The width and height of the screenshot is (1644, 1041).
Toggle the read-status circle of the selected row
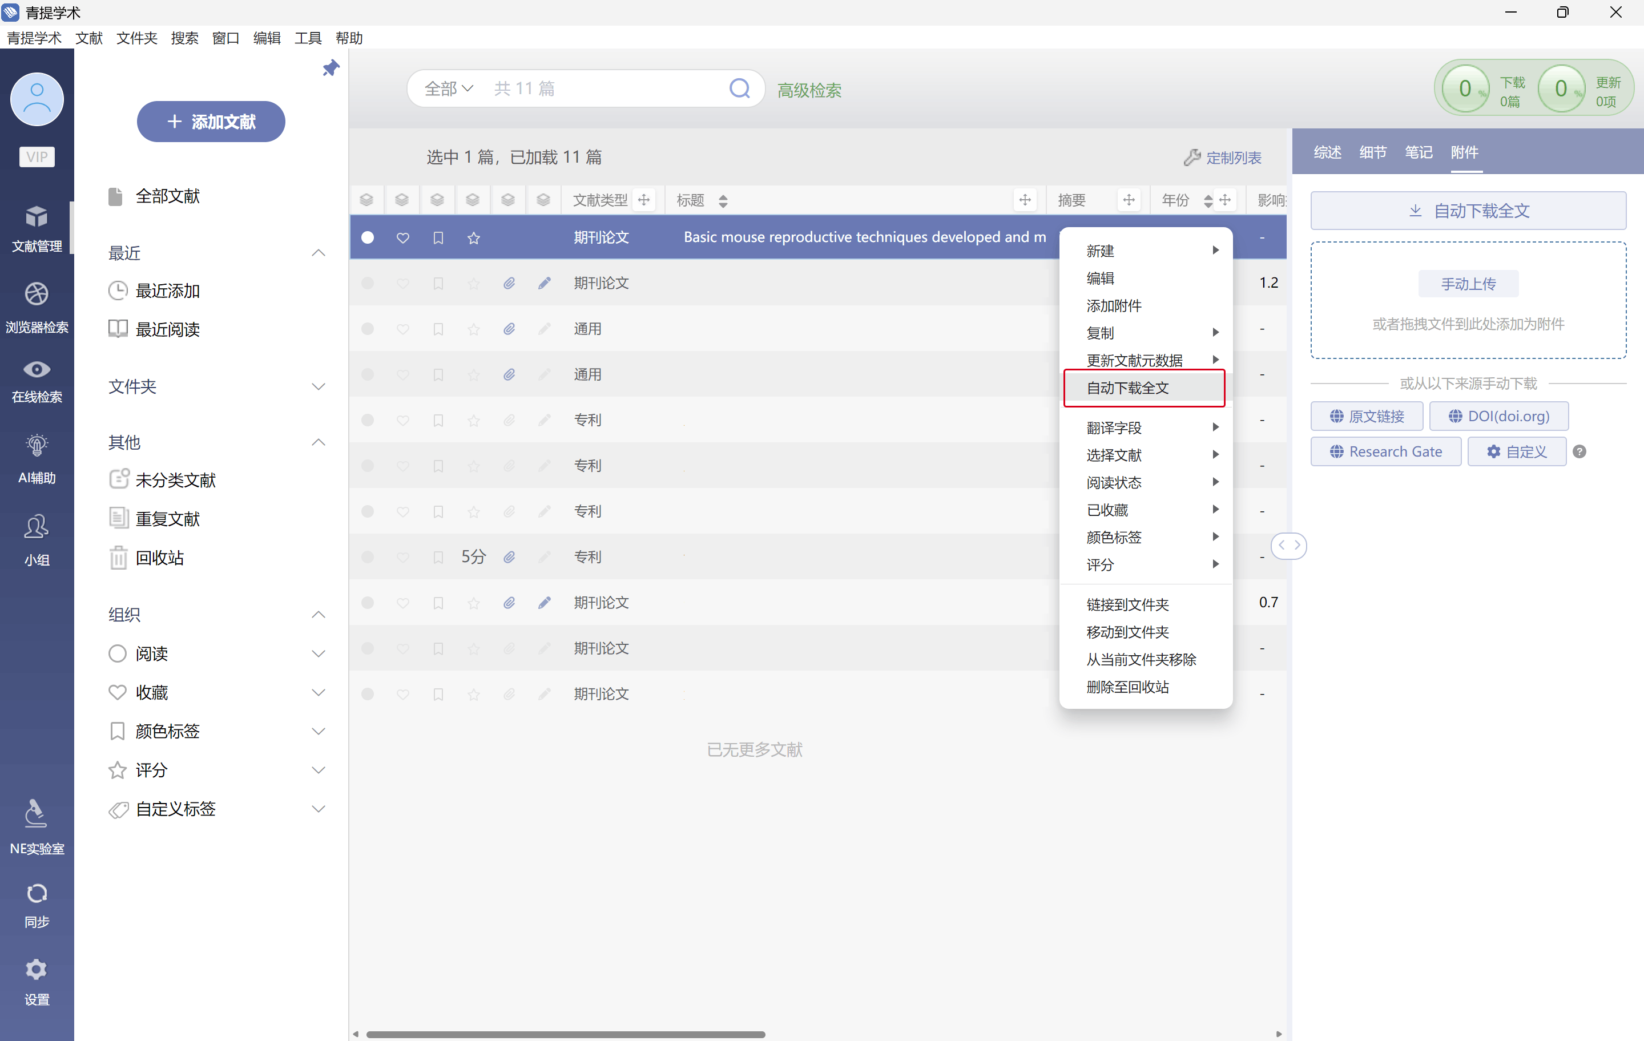pyautogui.click(x=368, y=237)
